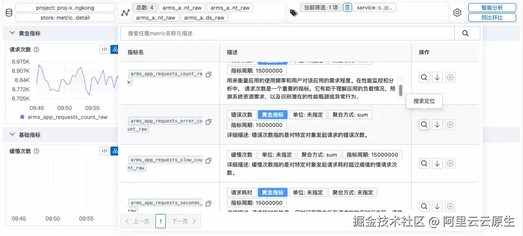Screen dimensions: 523x236
Task: Click the description scrollbar in the requests_count_raw row
Action: (x=400, y=90)
